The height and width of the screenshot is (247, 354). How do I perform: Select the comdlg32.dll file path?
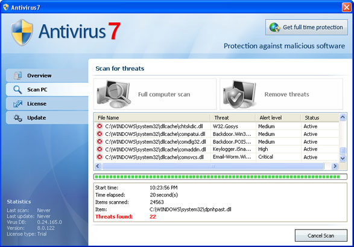click(156, 142)
